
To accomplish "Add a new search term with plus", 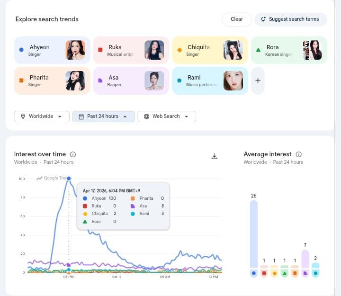I will 258,81.
